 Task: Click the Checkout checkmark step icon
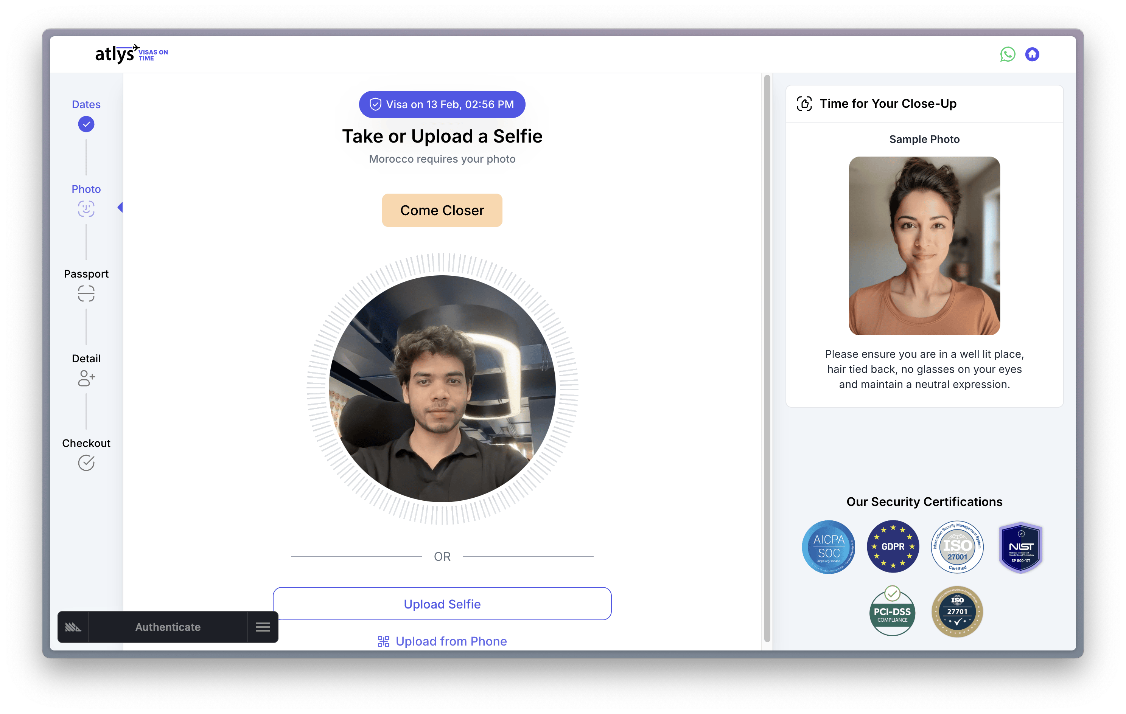[86, 463]
